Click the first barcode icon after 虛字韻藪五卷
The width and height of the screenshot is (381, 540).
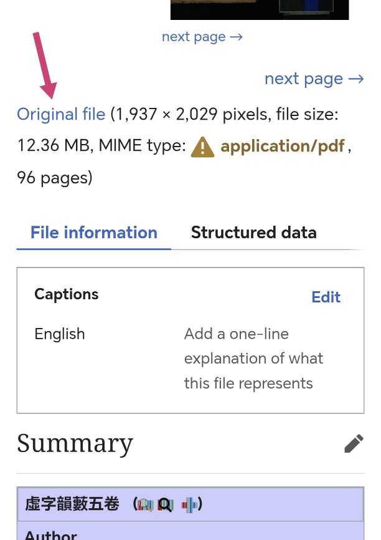(146, 504)
